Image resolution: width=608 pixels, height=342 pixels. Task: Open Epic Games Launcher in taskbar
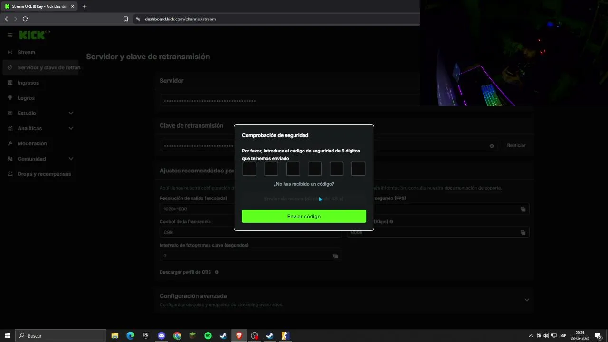click(x=146, y=336)
